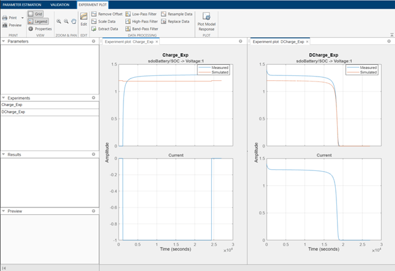
Task: Toggle the Grid display button
Action: tap(36, 14)
